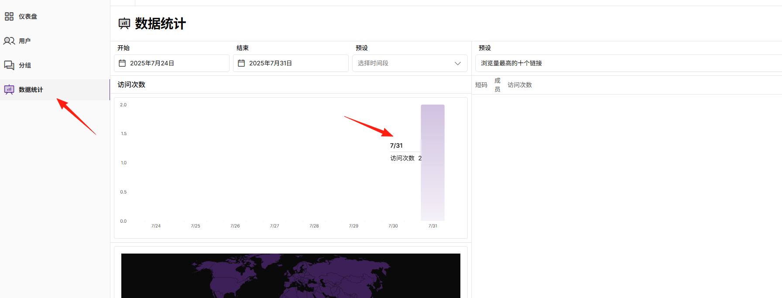Click the world map visualization
Screen dimensions: 782x298
point(291,276)
